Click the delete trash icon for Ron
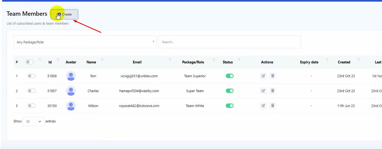 [273, 76]
